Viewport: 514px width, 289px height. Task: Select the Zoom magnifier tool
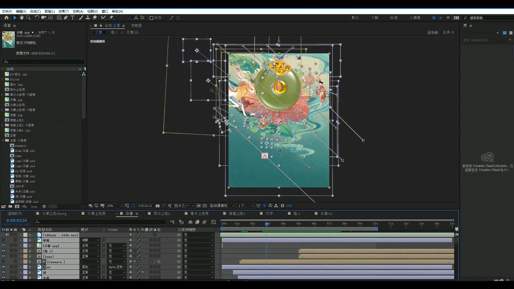click(28, 18)
